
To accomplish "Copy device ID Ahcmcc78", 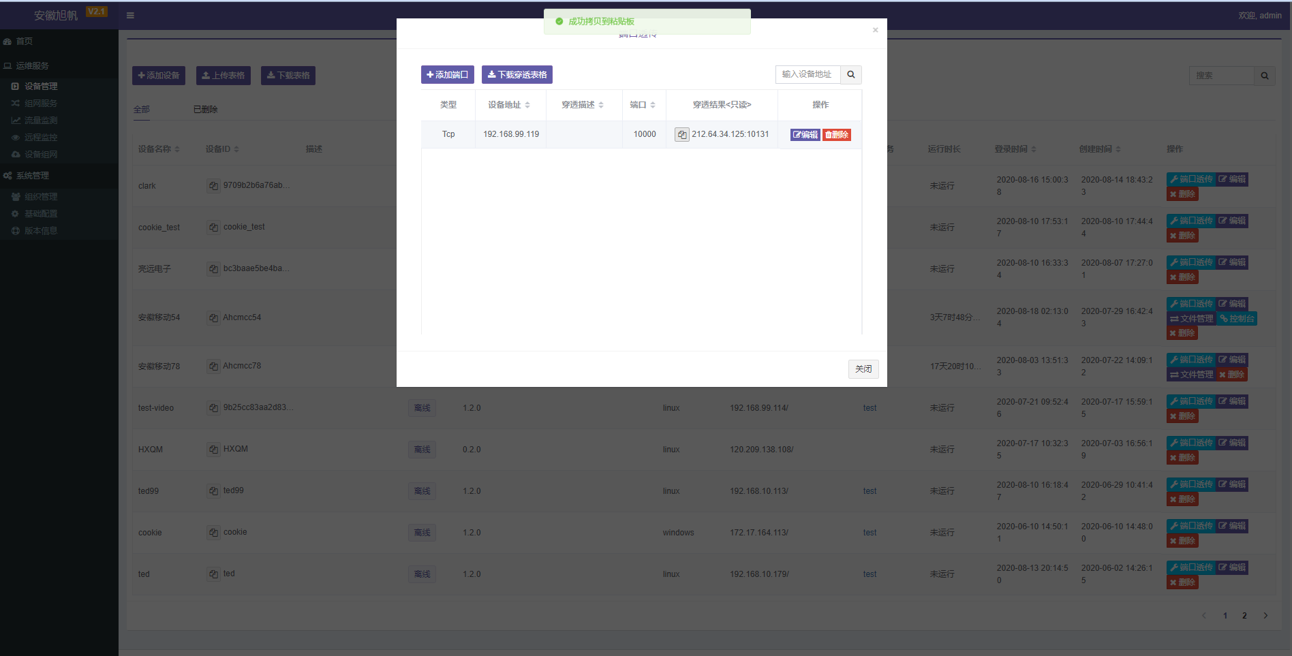I will (x=213, y=366).
